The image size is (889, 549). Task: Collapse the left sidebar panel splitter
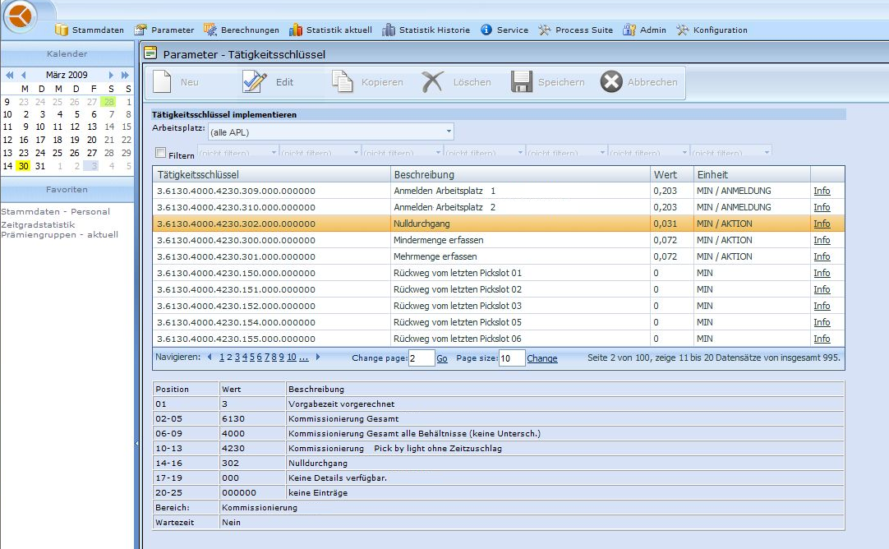tap(136, 443)
